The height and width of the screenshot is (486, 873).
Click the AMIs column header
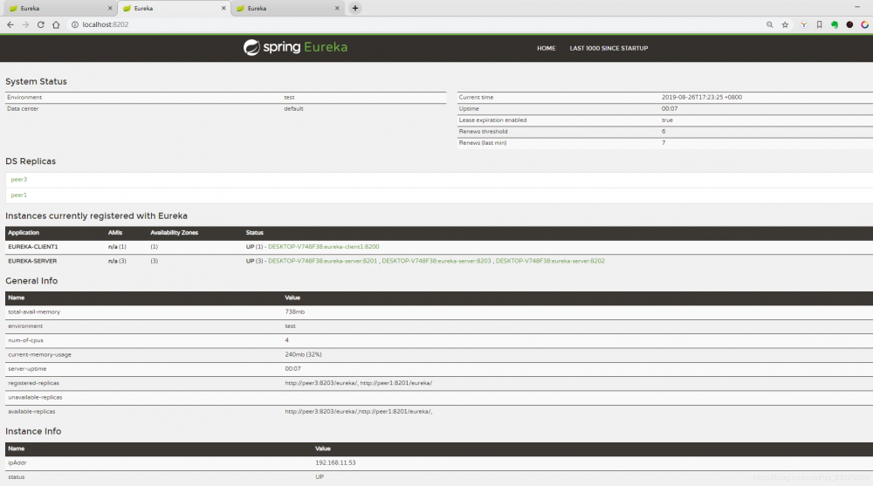115,233
